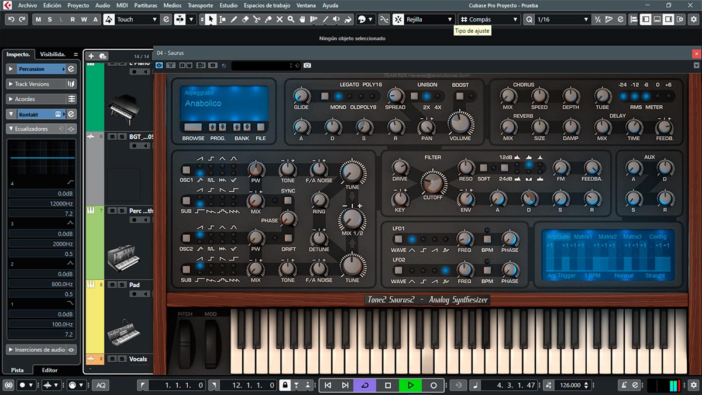
Task: Toggle global Write automation W button
Action: 84,19
